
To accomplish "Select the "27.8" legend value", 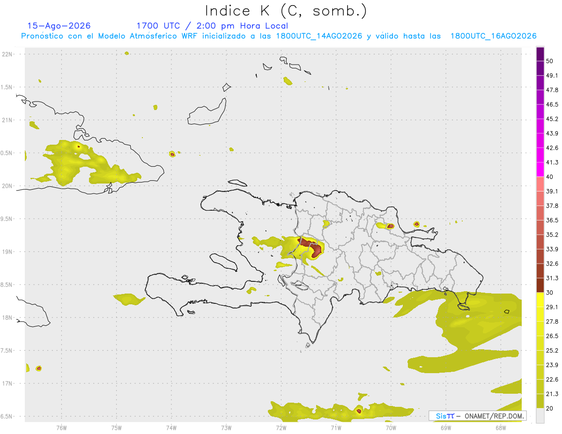I will click(552, 322).
